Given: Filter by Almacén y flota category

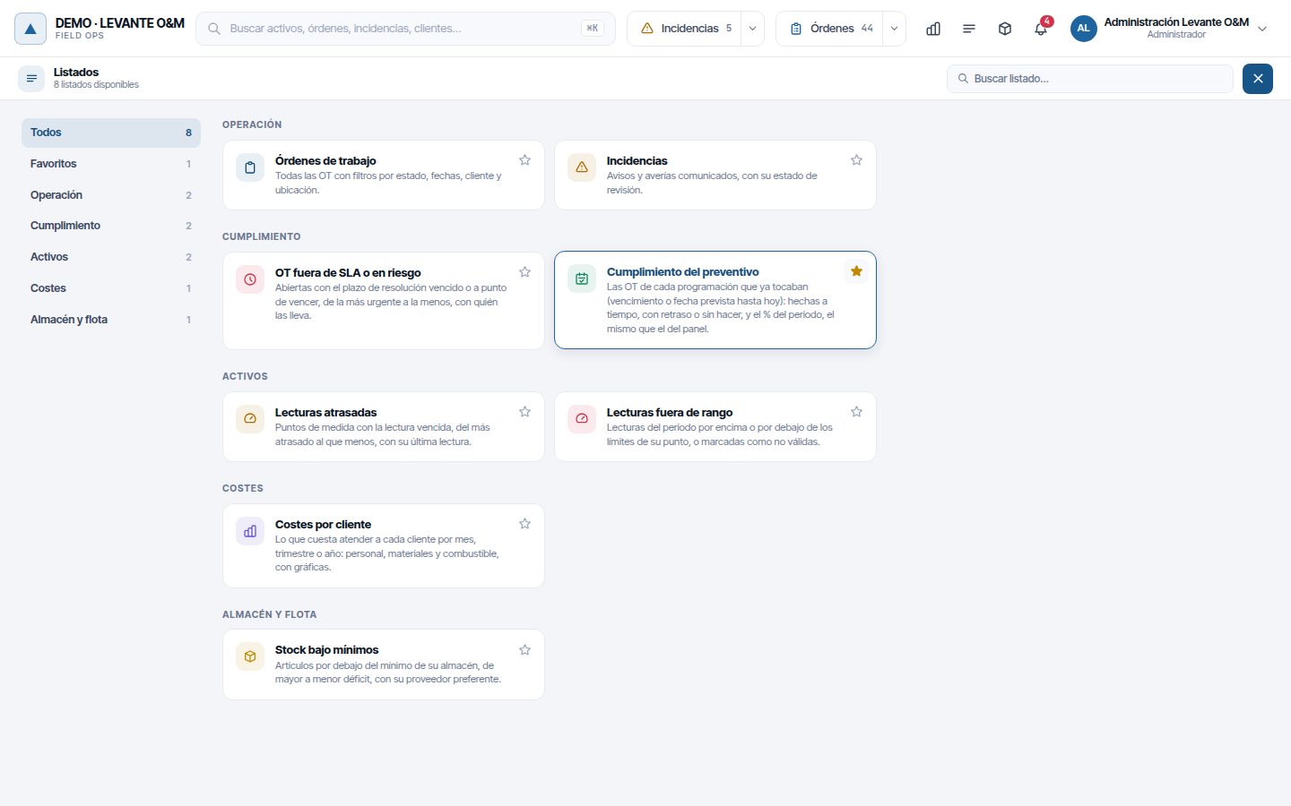Looking at the screenshot, I should [x=111, y=320].
